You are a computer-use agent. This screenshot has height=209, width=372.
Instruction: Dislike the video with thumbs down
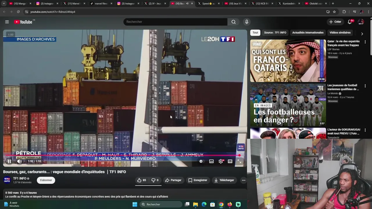[155, 180]
